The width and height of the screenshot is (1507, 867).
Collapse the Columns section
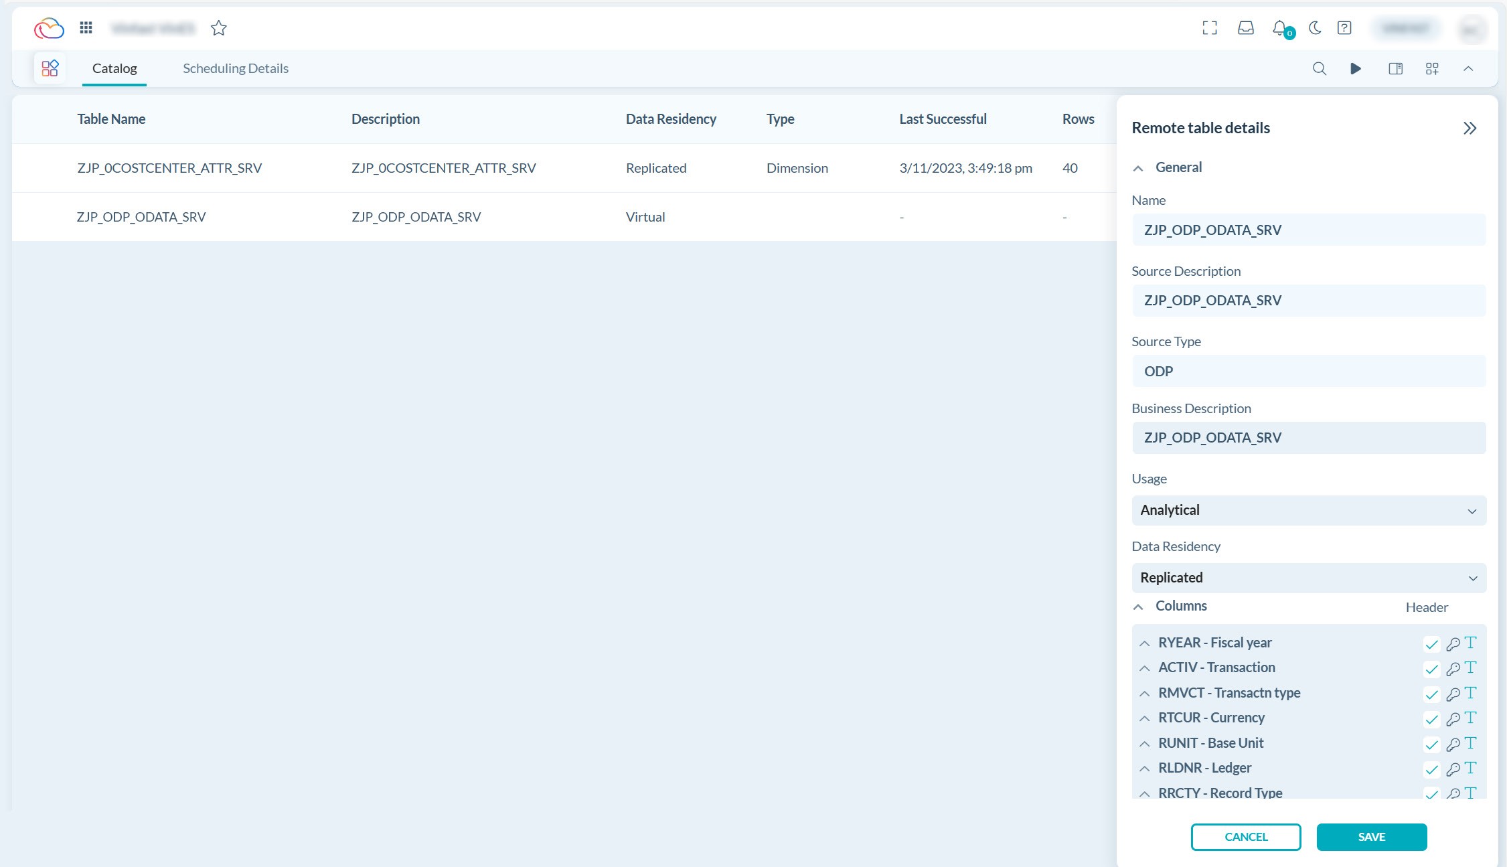pos(1139,607)
